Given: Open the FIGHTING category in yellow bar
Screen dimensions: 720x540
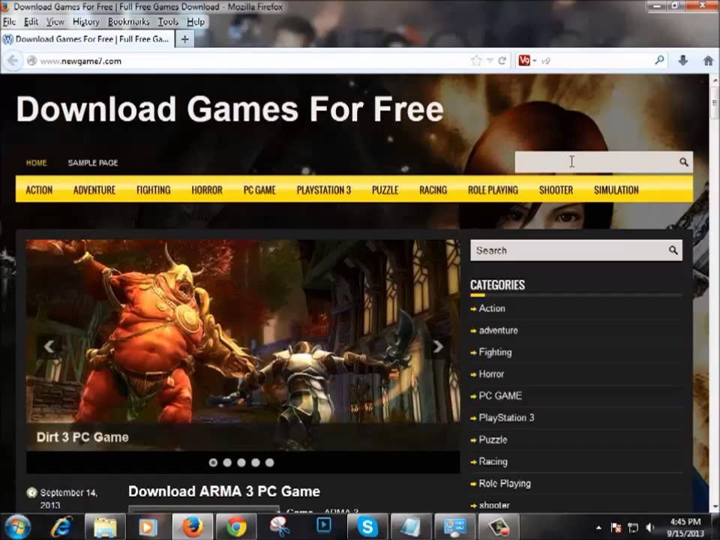Looking at the screenshot, I should [153, 190].
